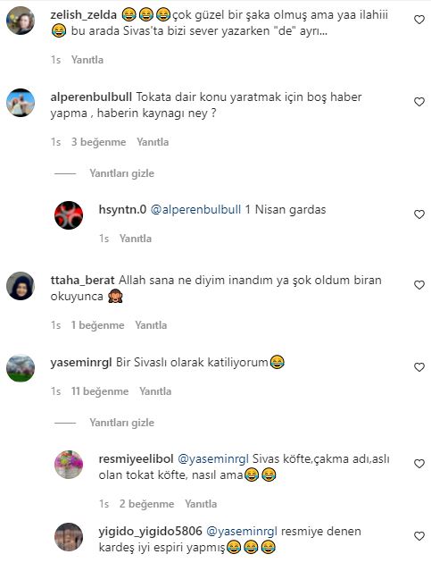The image size is (431, 571).
Task: Like yigido_yigido5806's reply
Action: (x=419, y=536)
